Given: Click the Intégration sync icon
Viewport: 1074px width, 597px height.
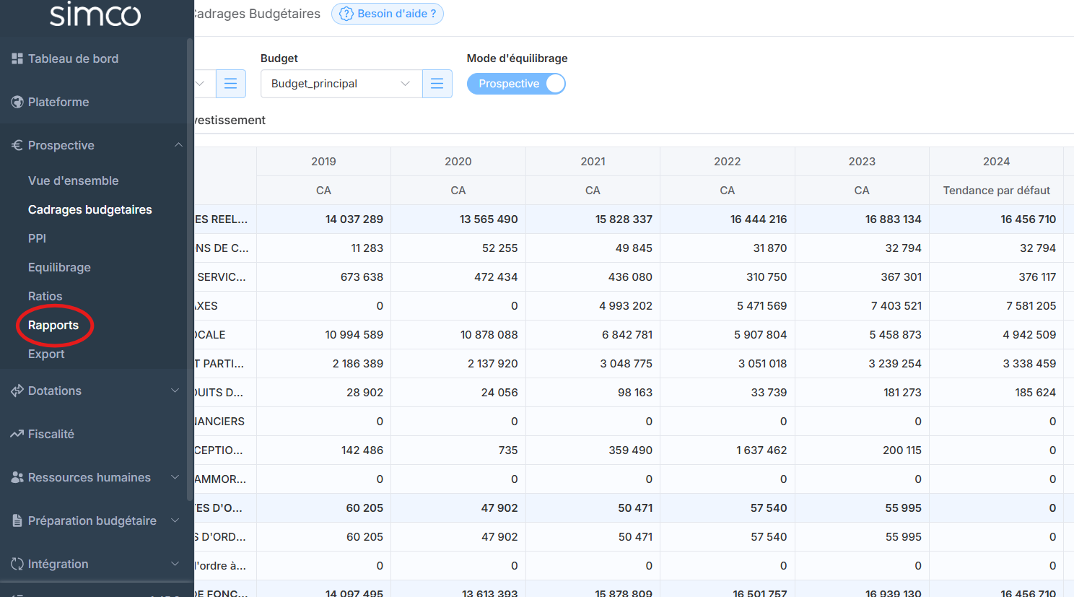Looking at the screenshot, I should point(17,564).
